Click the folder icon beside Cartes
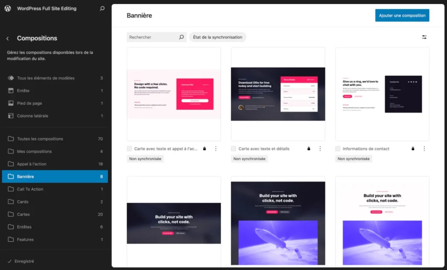This screenshot has height=270, width=447. (11, 214)
